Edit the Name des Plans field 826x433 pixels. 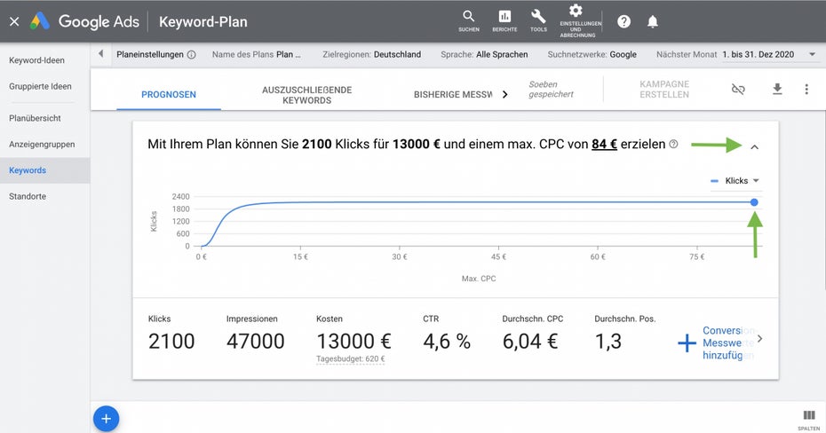tap(257, 55)
